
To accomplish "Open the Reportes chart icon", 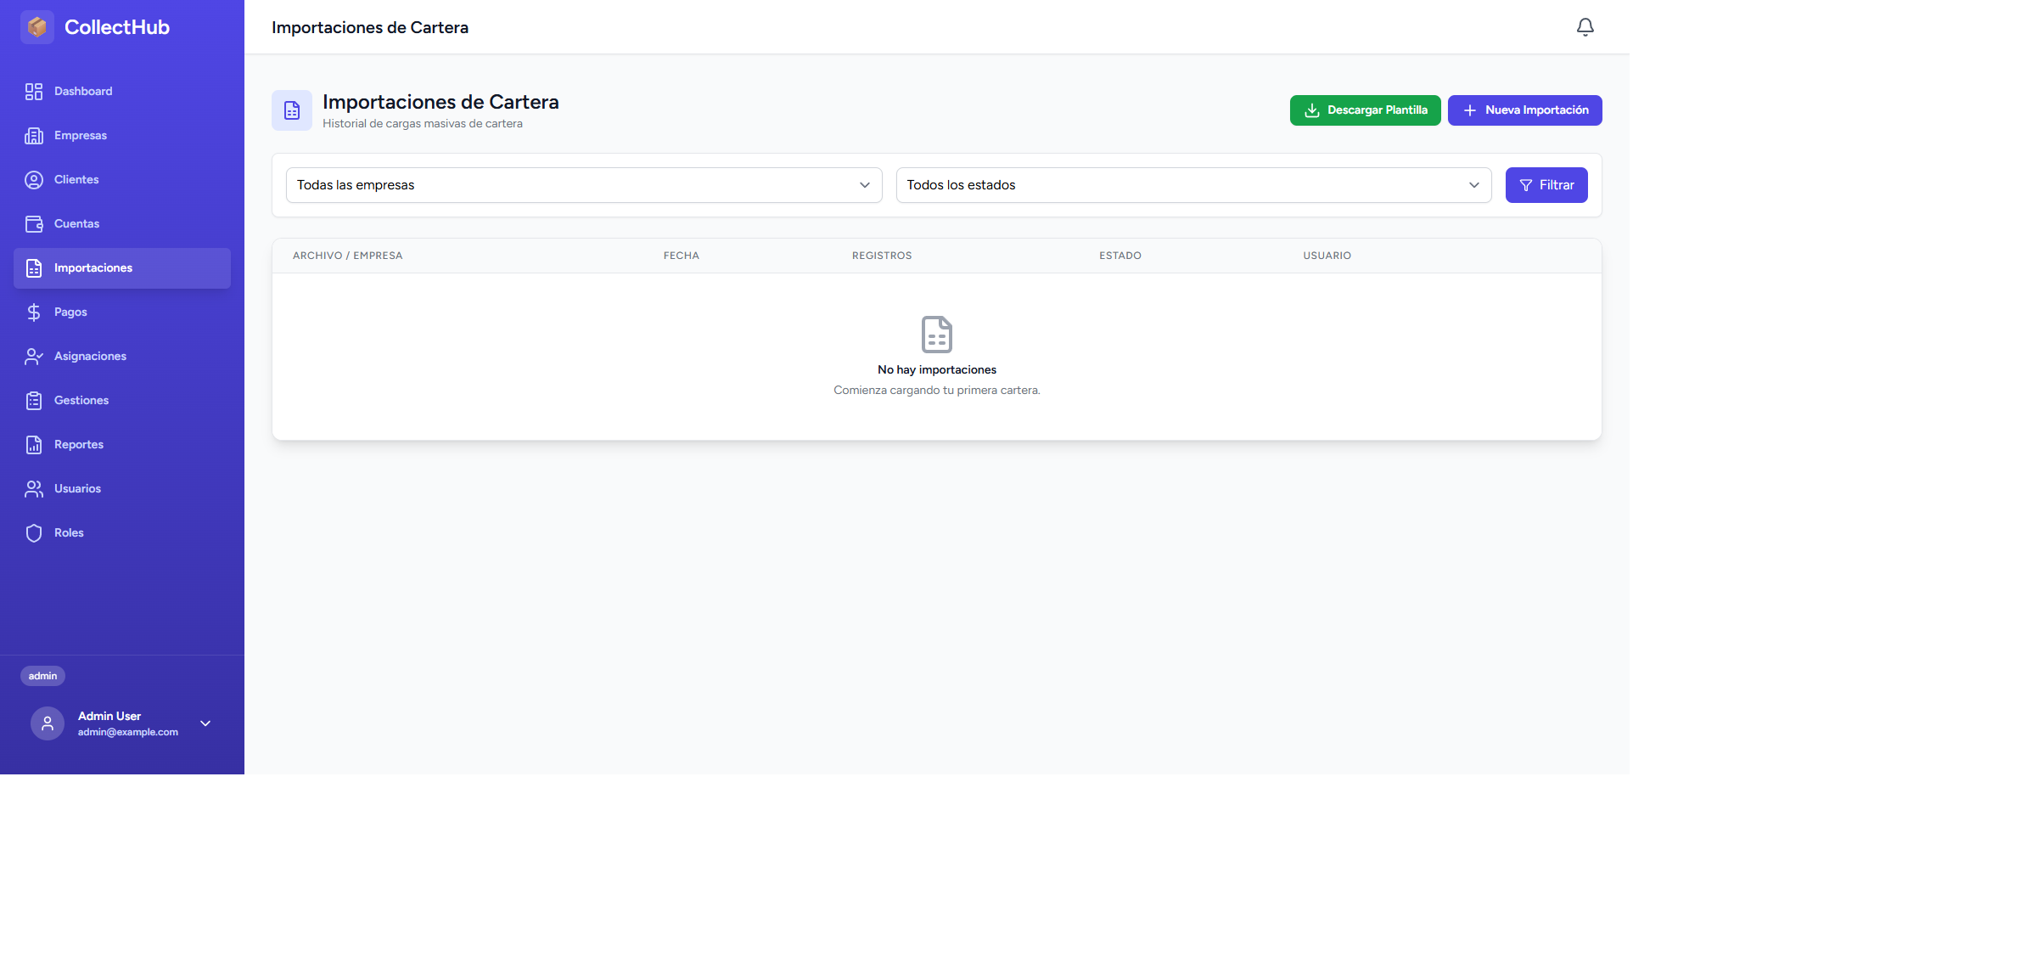I will point(34,444).
